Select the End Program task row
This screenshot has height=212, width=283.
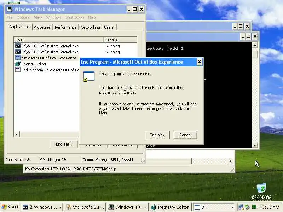coord(47,70)
